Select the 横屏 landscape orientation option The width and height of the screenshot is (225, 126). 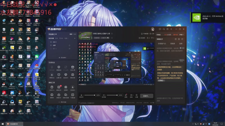pyautogui.click(x=71, y=34)
